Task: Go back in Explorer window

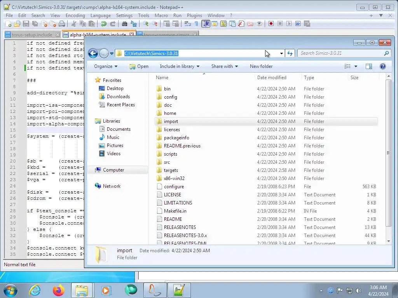Action: click(x=93, y=53)
